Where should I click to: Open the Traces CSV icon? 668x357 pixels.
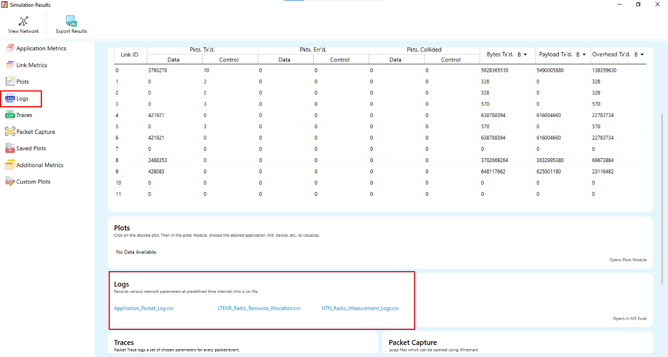(10, 115)
